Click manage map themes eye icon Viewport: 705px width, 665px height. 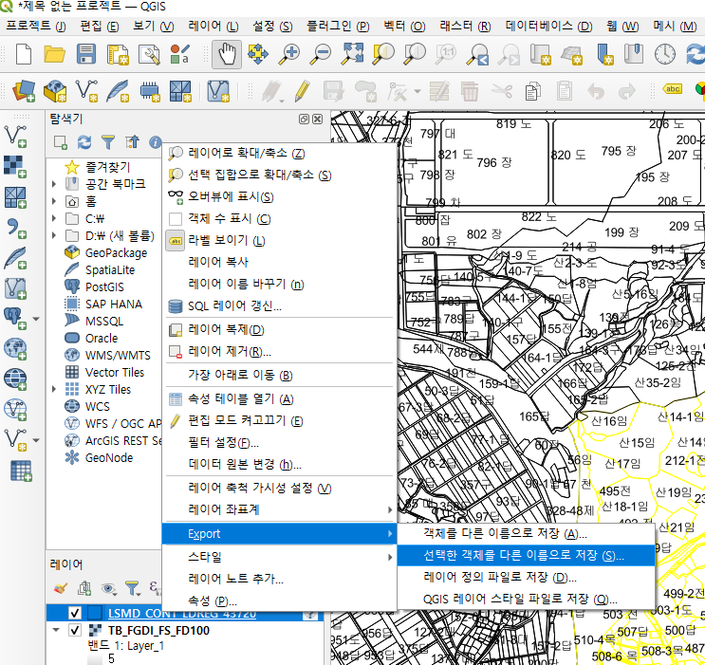109,588
